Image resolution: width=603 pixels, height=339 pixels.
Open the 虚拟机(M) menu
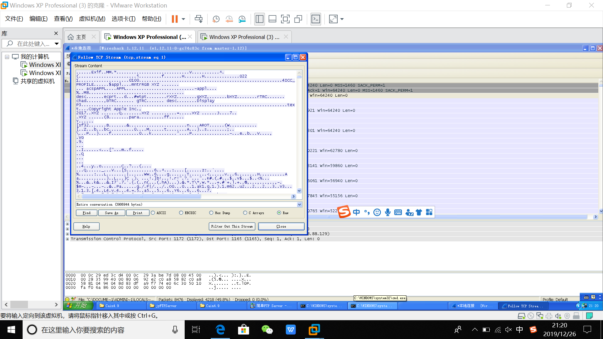92,19
